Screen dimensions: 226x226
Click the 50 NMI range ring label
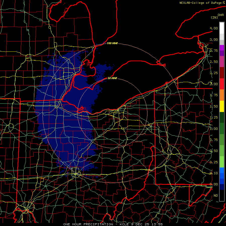112,78
